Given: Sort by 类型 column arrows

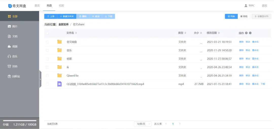Looking at the screenshot, I should pyautogui.click(x=185, y=33).
